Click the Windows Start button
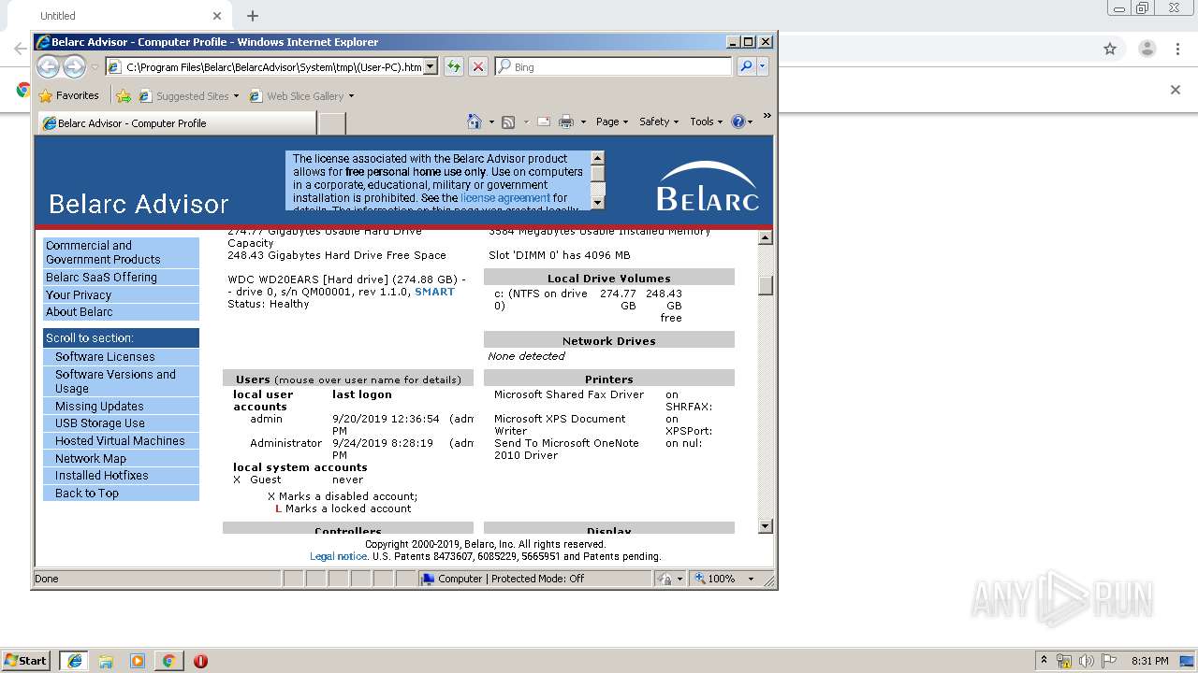 (25, 661)
